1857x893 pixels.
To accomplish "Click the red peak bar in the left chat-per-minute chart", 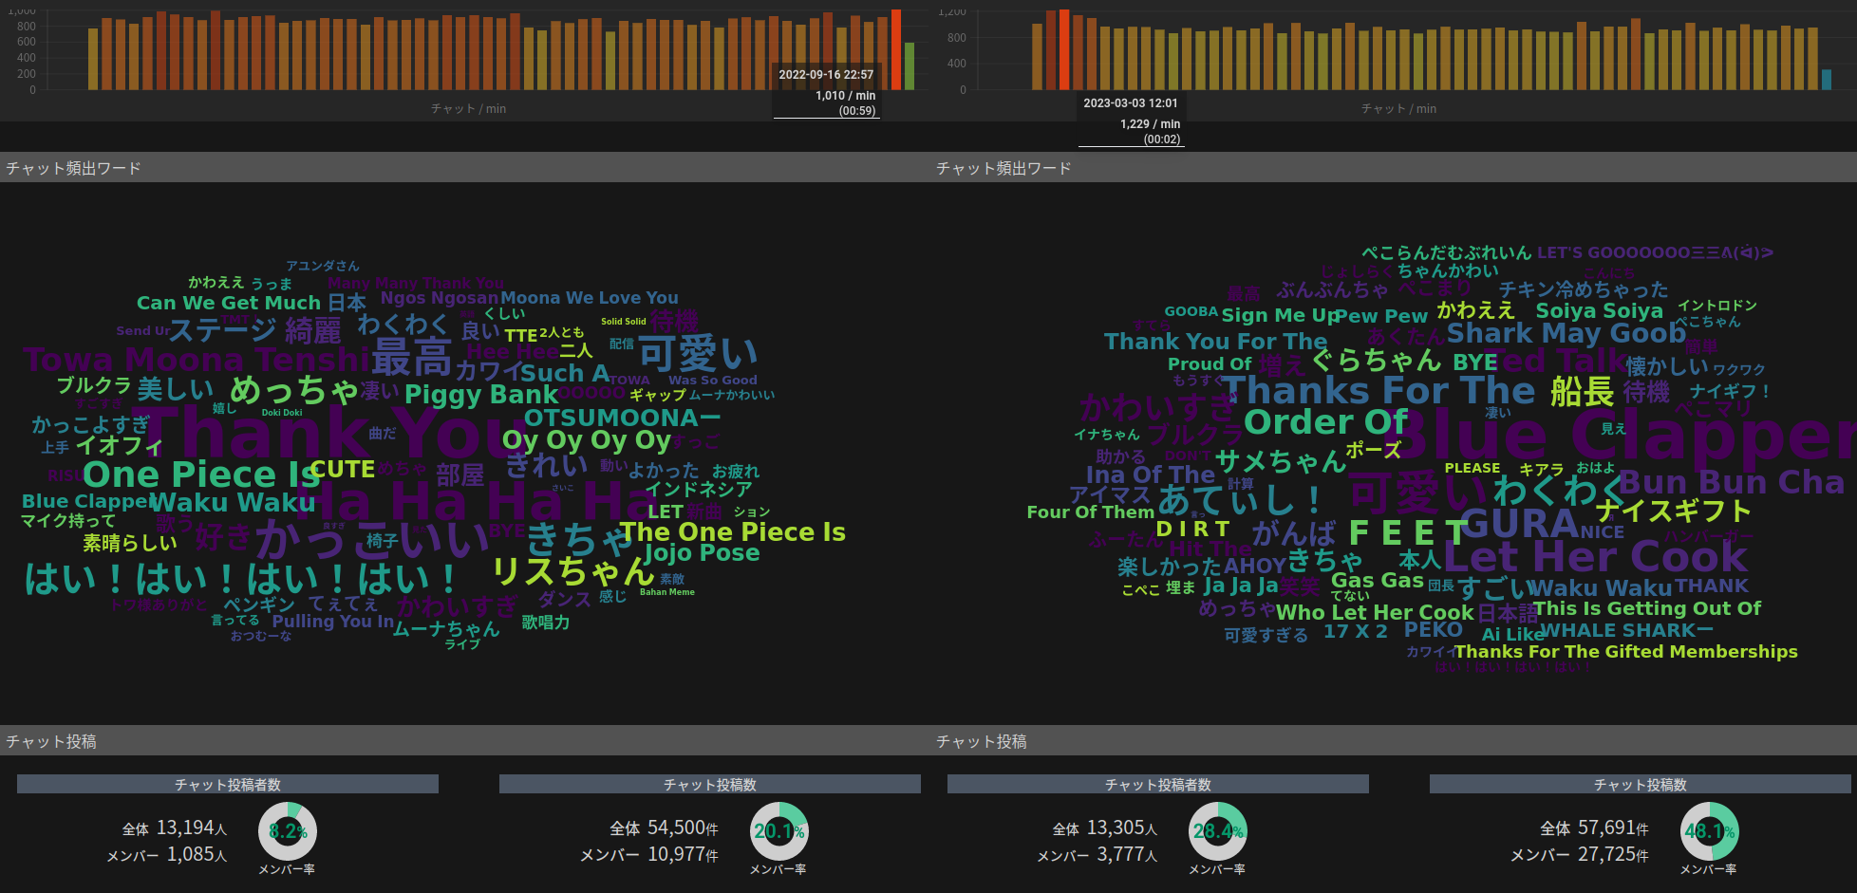I will (896, 49).
